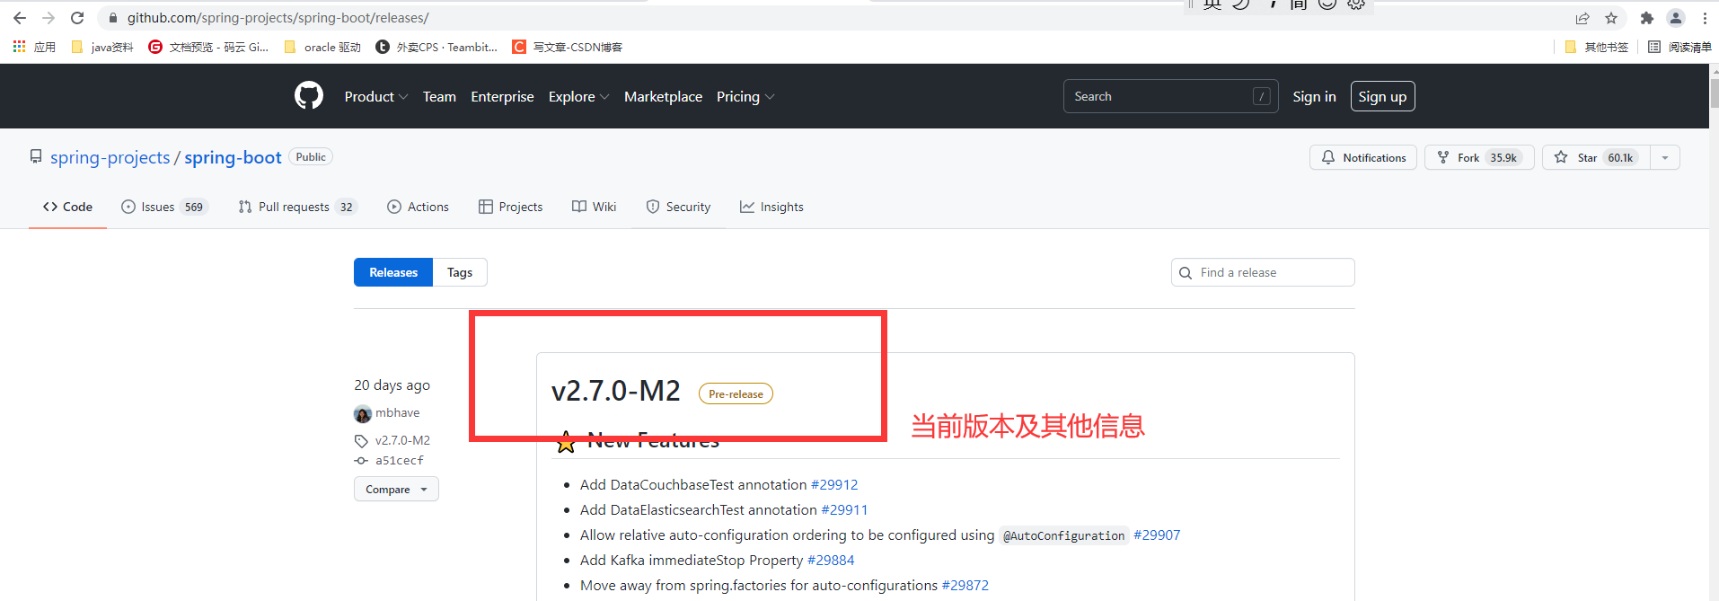Switch to the Projects tab
Image resolution: width=1719 pixels, height=601 pixels.
pyautogui.click(x=510, y=207)
